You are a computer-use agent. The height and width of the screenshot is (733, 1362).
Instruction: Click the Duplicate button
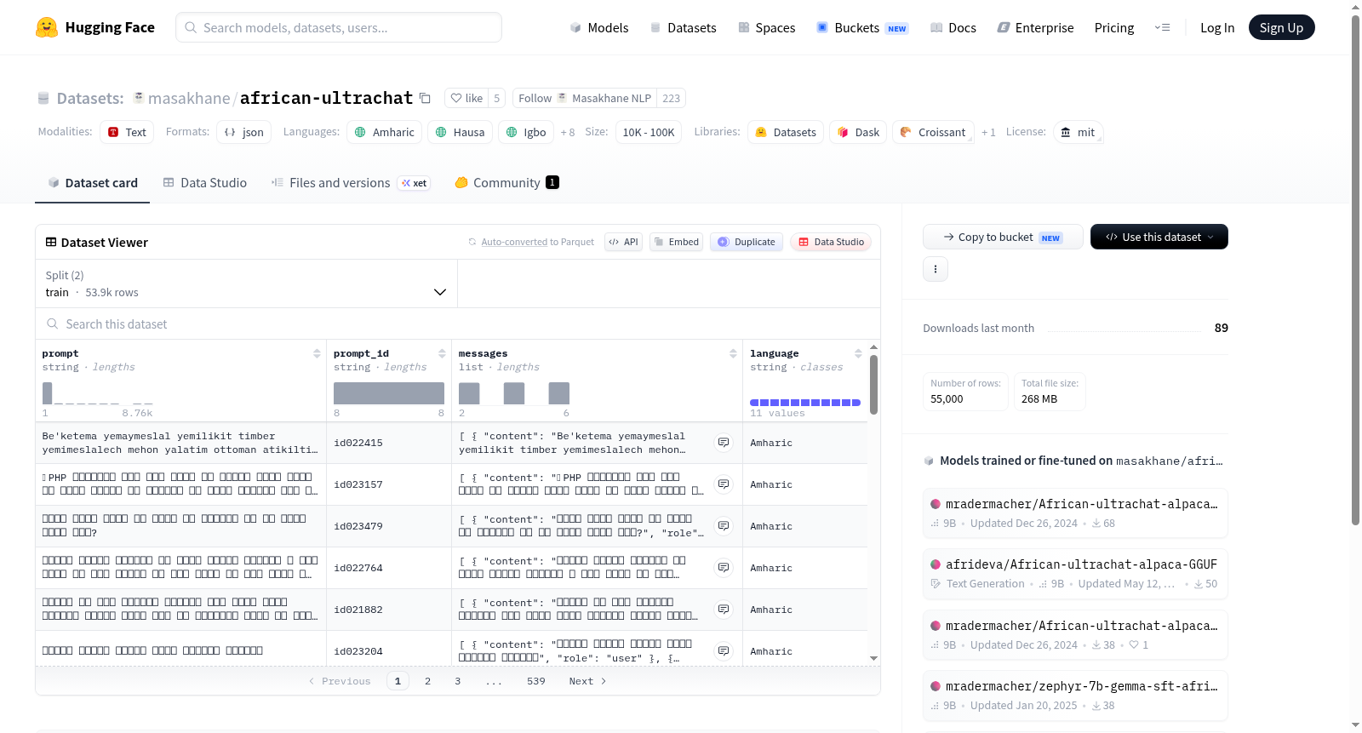tap(747, 242)
